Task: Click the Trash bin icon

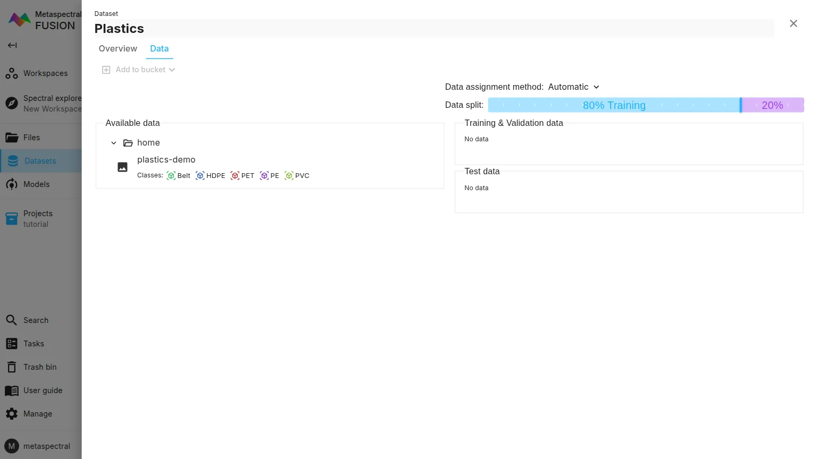Action: click(12, 367)
